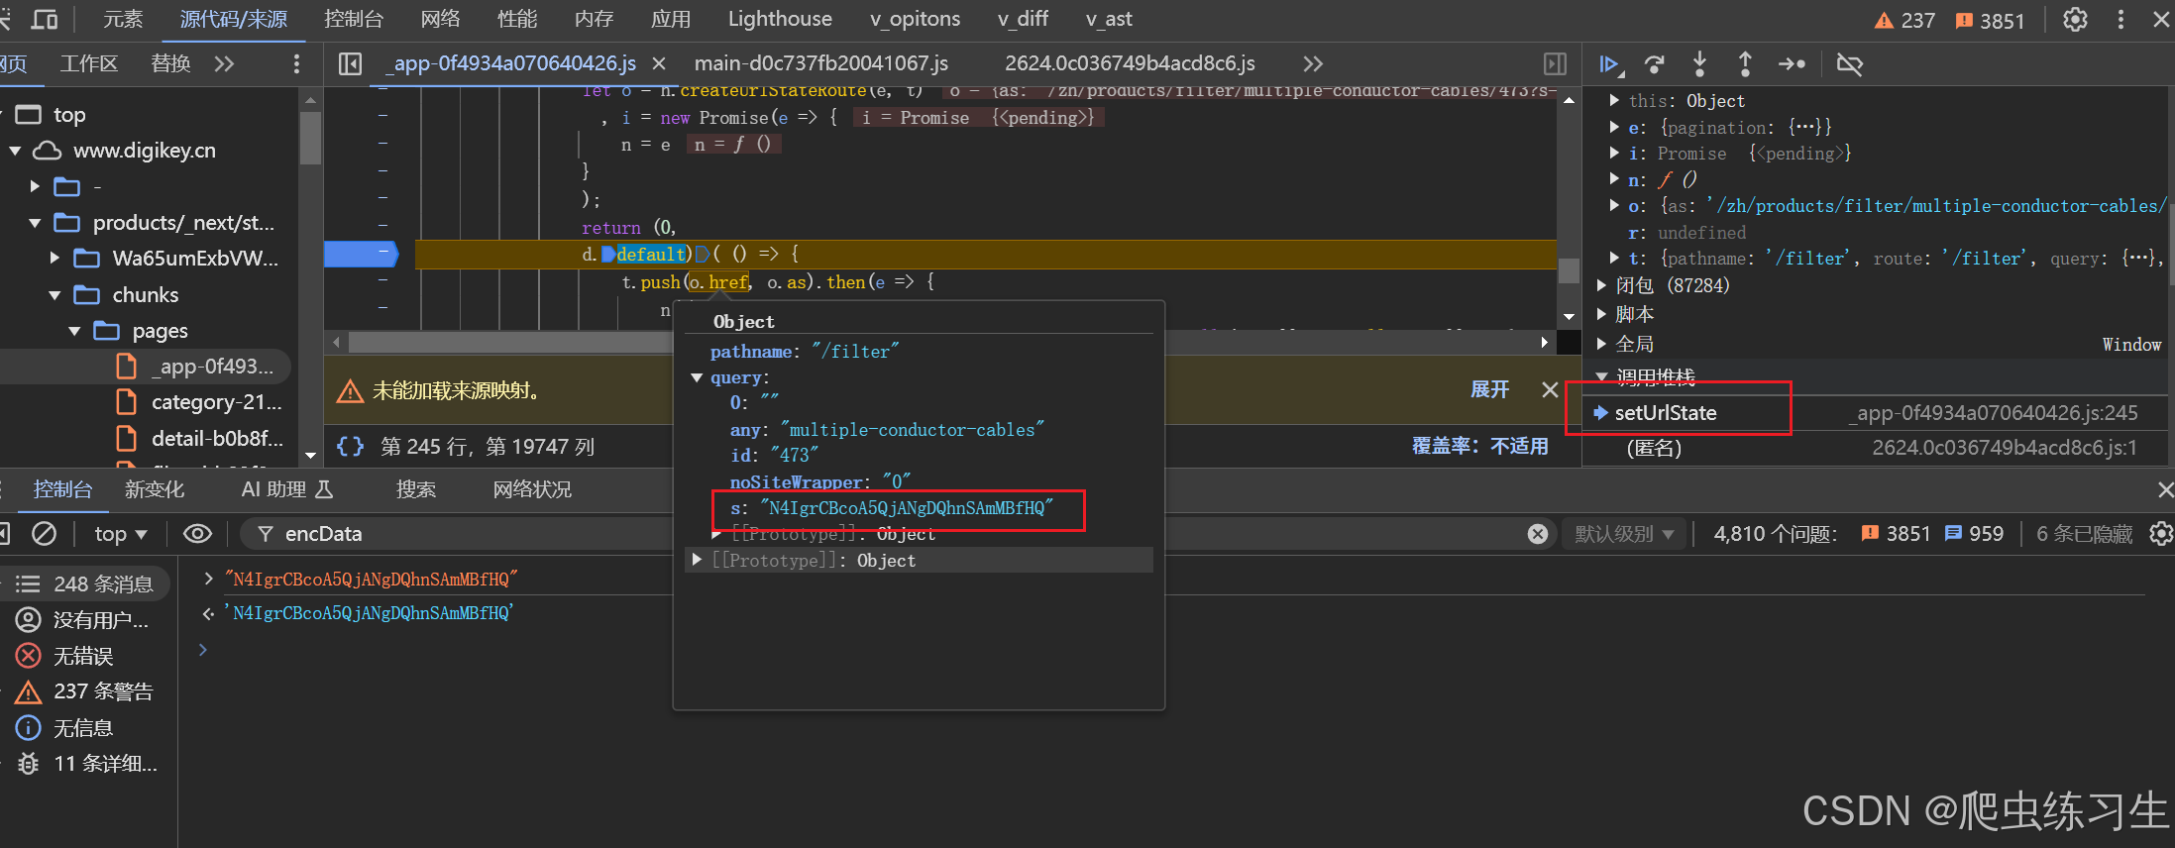Switch to 2624.0c036749b4acd8c6.js file tab
Screen dimensions: 2175x848
(x=1130, y=63)
